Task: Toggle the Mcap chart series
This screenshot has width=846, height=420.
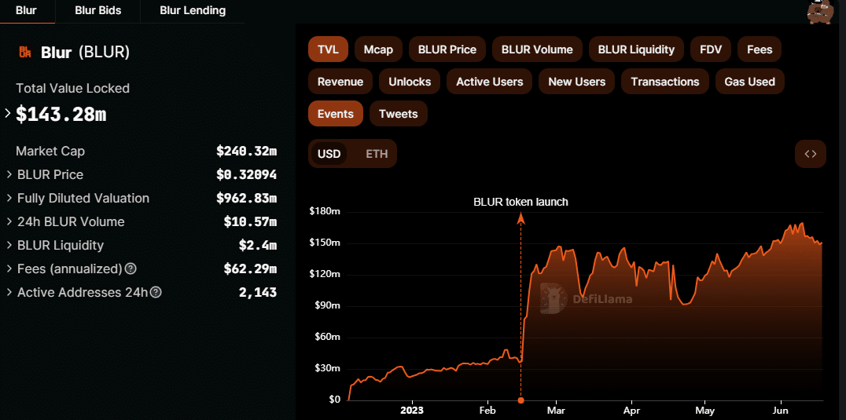Action: (378, 49)
